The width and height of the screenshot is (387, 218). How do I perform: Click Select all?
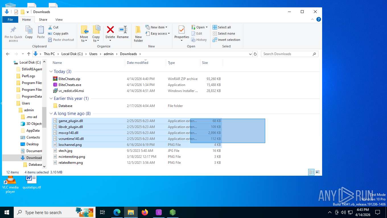(x=222, y=27)
